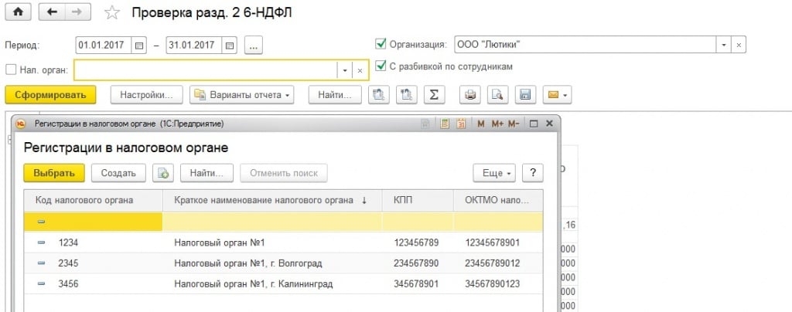Screen dimensions: 792x312
Task: Open calculator icon in dialog title bar
Action: pos(444,124)
